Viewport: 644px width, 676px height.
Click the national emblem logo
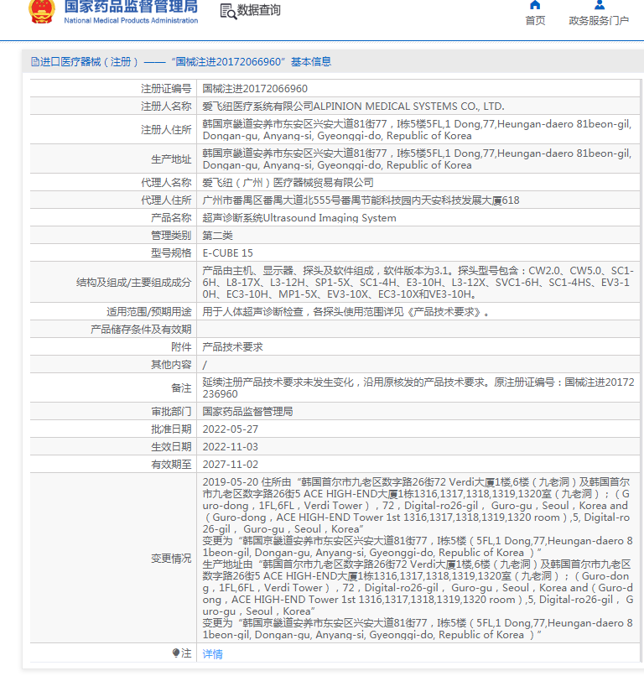point(42,11)
